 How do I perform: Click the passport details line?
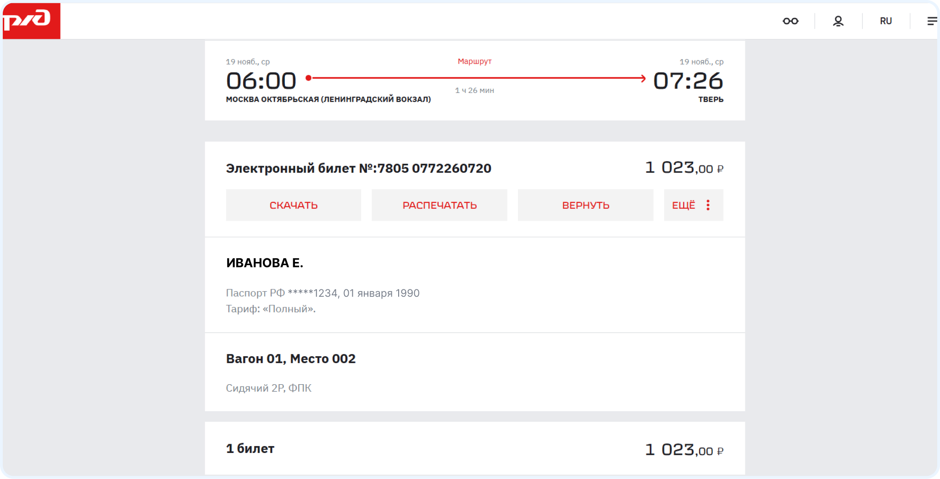click(x=323, y=293)
